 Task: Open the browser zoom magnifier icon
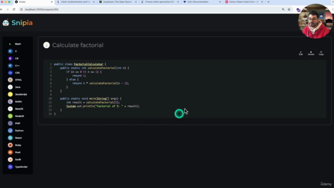tap(283, 9)
